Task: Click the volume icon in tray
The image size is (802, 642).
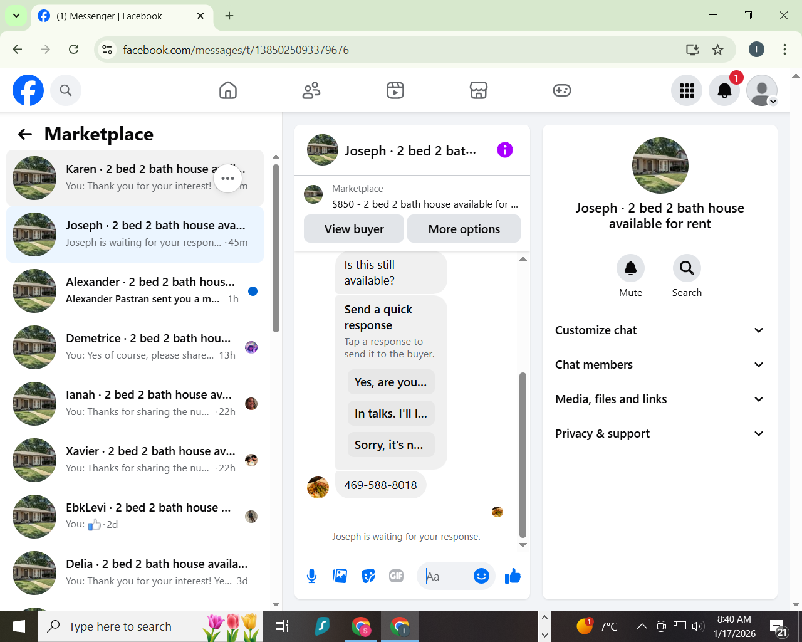Action: click(698, 626)
